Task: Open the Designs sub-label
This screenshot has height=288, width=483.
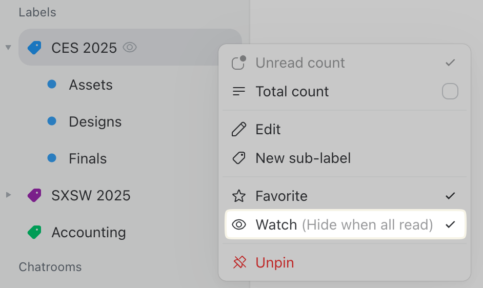Action: pyautogui.click(x=95, y=122)
